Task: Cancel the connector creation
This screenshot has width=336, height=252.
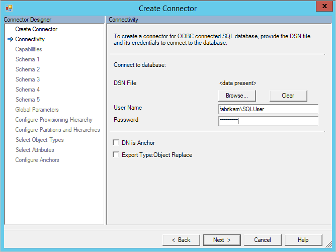Action: coord(263,240)
